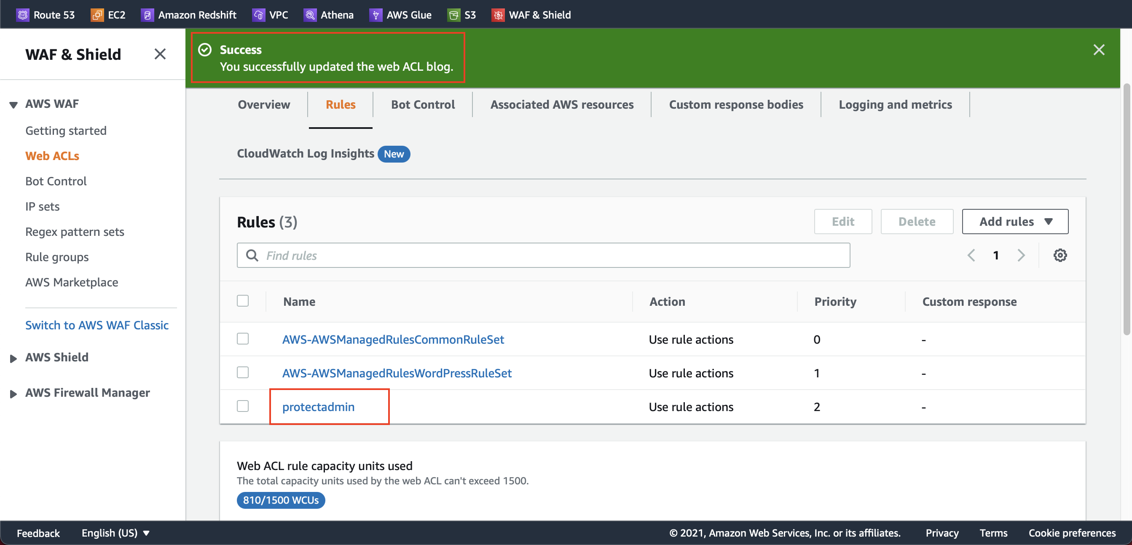Open the English (US) language selector
This screenshot has width=1132, height=545.
(x=115, y=533)
